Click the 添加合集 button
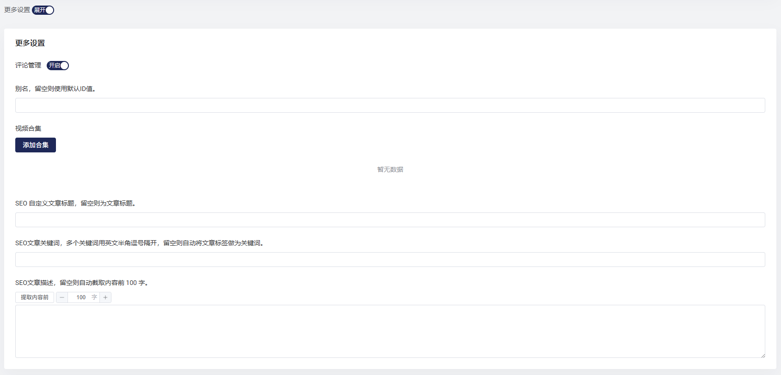This screenshot has height=375, width=781. click(36, 145)
